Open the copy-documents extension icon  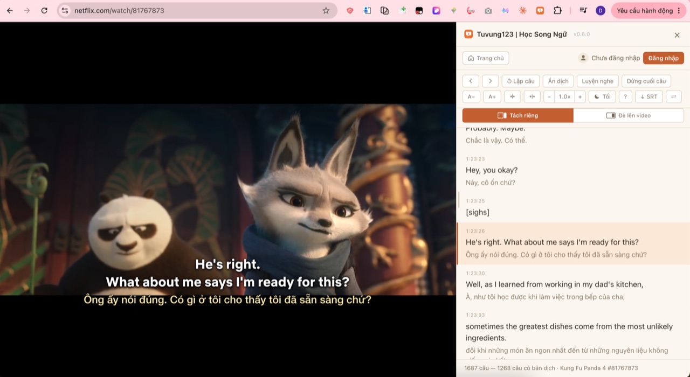pyautogui.click(x=384, y=10)
